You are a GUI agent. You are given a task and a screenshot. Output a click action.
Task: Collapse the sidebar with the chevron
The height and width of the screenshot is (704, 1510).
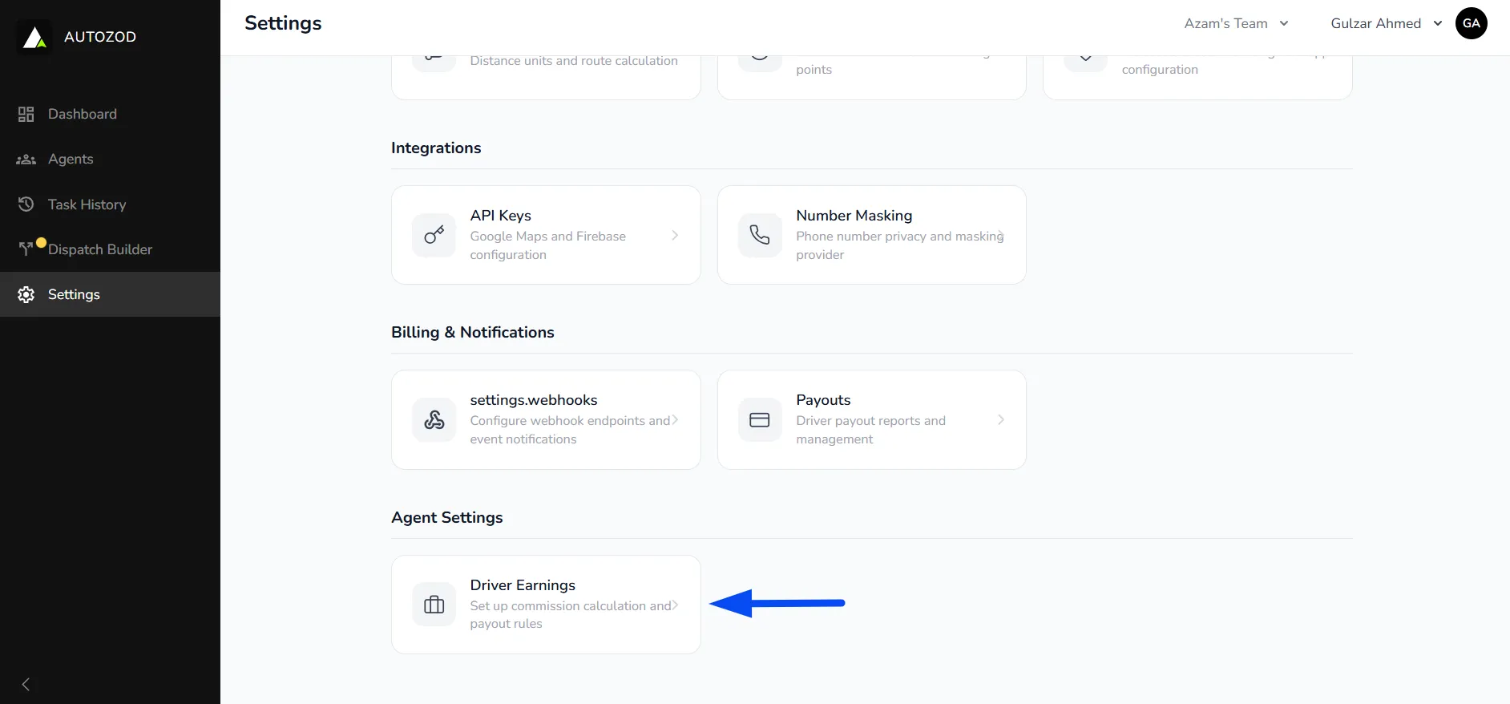pyautogui.click(x=26, y=684)
